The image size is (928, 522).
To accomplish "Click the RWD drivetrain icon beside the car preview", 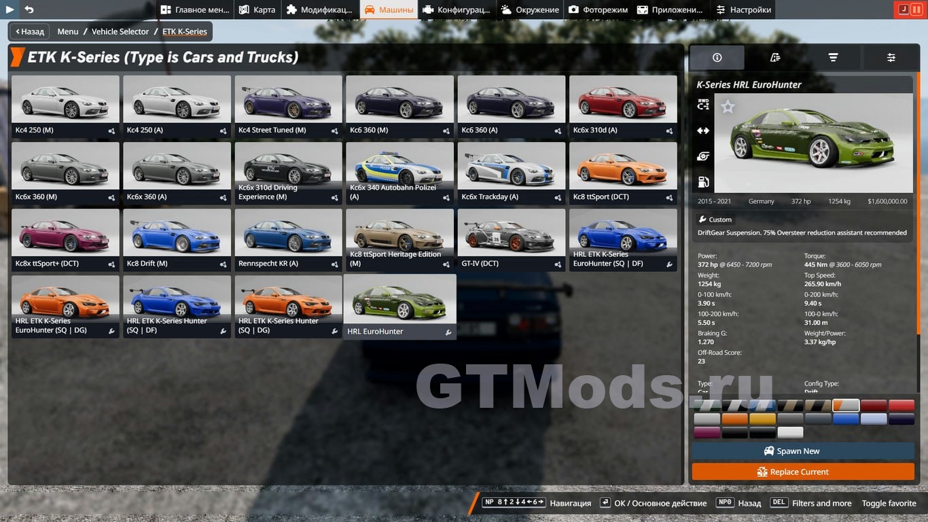I will coord(703,105).
